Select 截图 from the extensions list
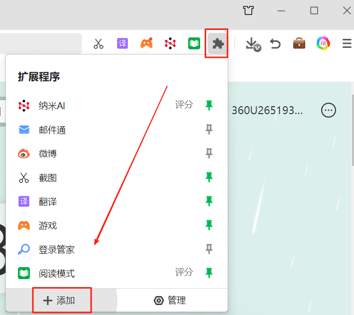This screenshot has height=315, width=354. (x=48, y=177)
